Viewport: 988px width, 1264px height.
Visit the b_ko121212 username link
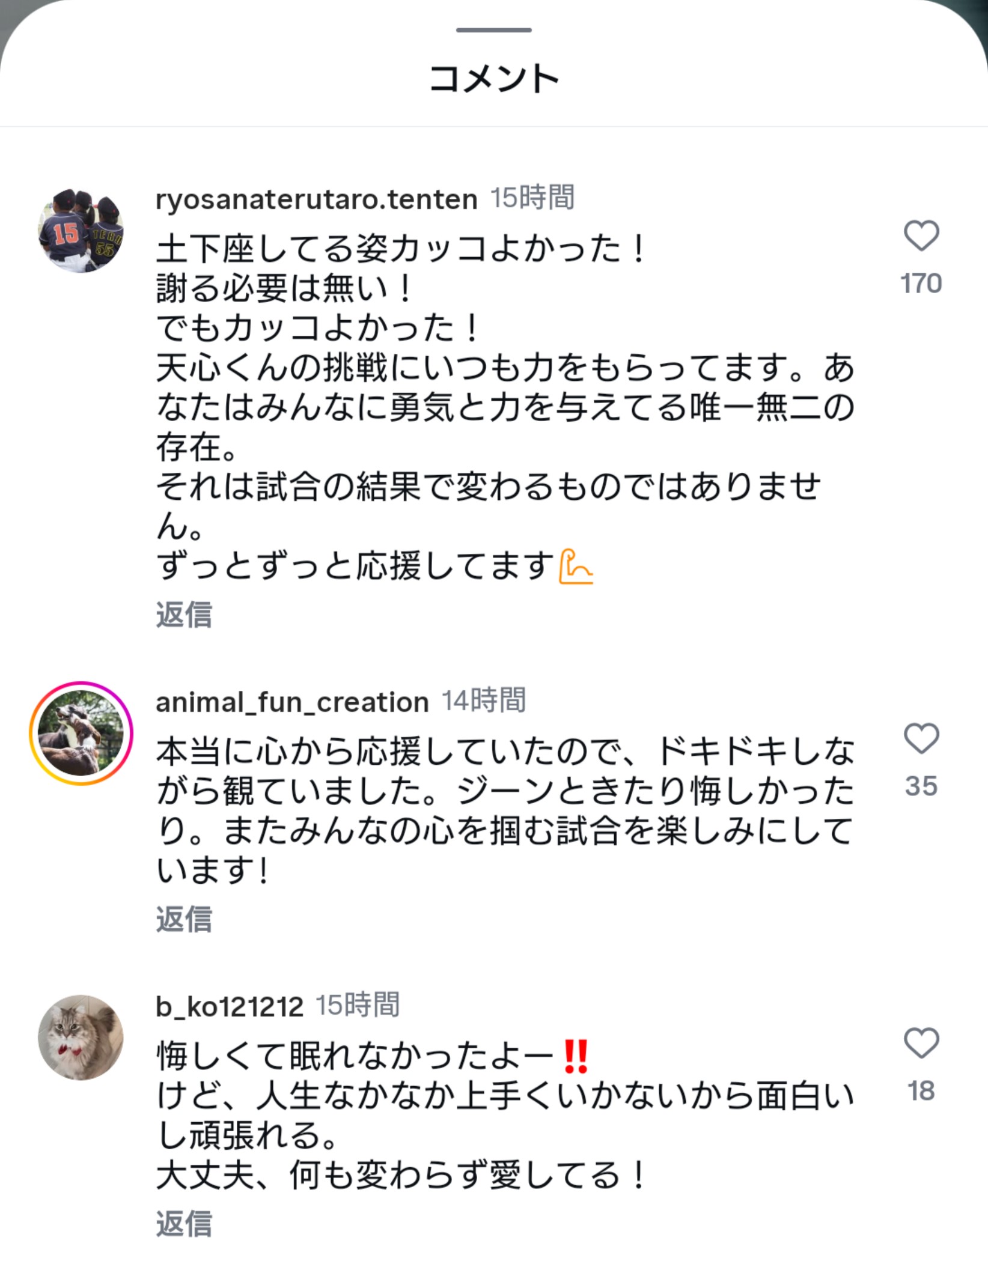tap(230, 1006)
